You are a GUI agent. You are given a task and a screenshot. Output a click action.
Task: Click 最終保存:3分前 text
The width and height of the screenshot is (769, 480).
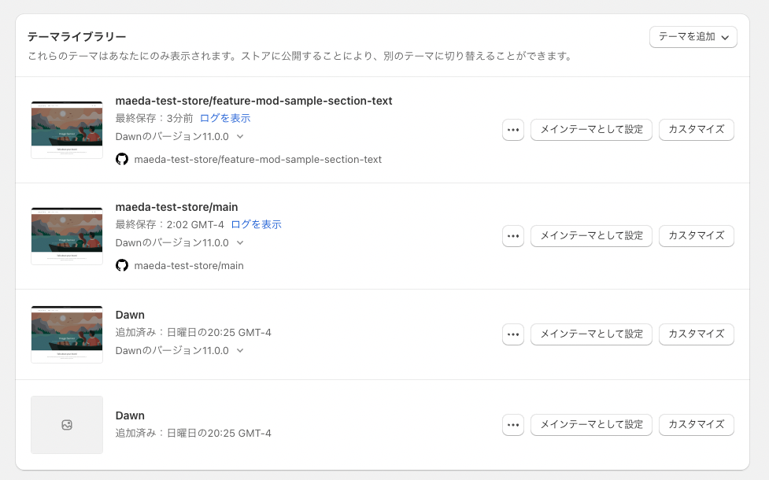(x=154, y=118)
